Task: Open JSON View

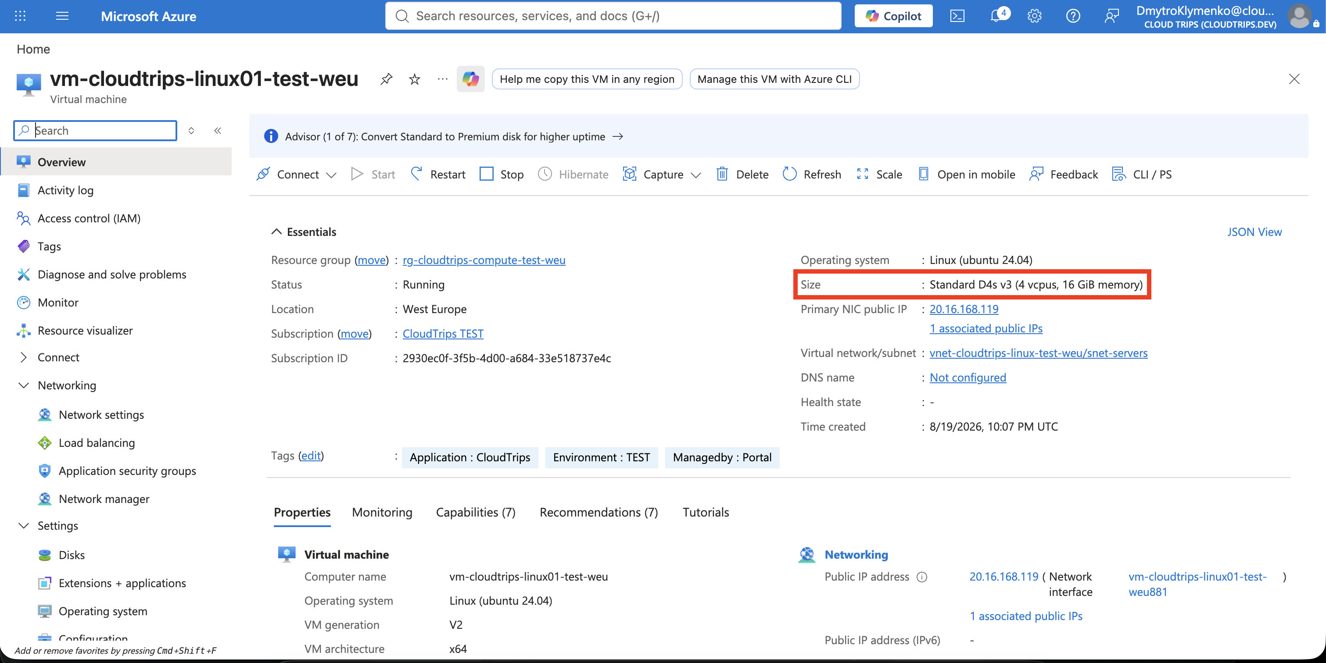Action: [x=1254, y=232]
